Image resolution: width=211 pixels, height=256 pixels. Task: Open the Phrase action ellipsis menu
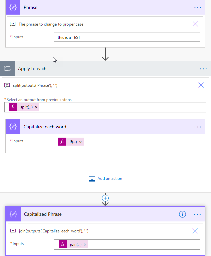pos(198,7)
